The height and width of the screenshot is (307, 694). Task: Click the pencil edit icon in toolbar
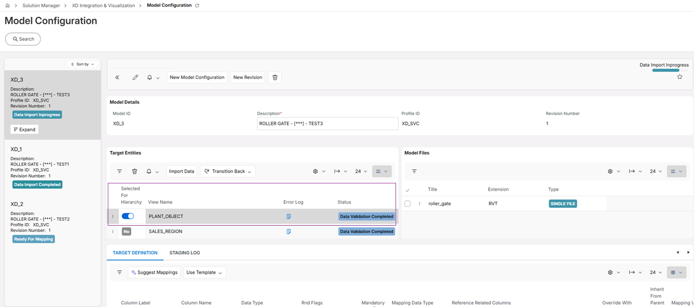pos(135,77)
